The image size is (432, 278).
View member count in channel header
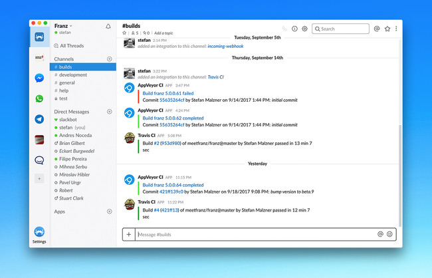(135, 33)
